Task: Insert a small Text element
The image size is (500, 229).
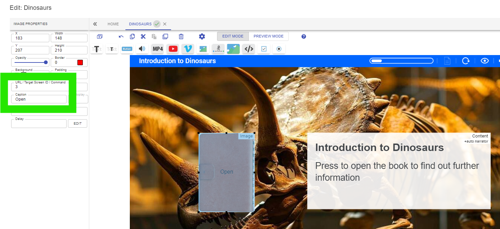Action: coord(112,49)
